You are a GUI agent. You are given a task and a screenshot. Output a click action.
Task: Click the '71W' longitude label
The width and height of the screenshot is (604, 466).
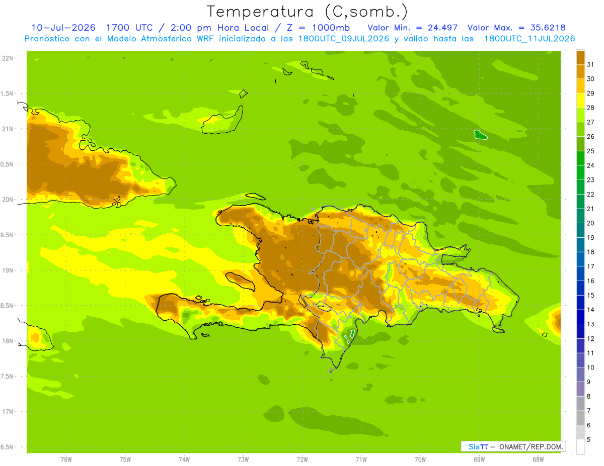[x=361, y=459]
